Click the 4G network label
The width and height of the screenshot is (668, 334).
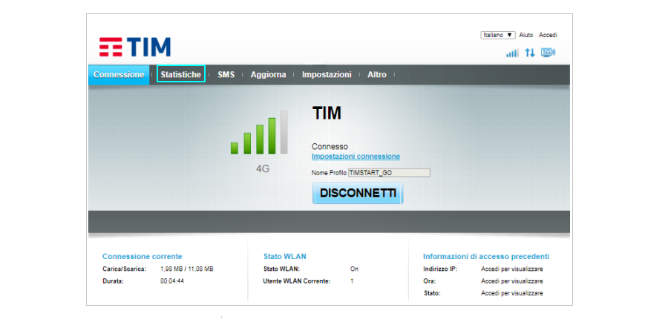click(x=263, y=168)
